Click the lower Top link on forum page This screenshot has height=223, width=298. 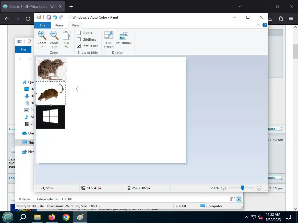pos(11,178)
